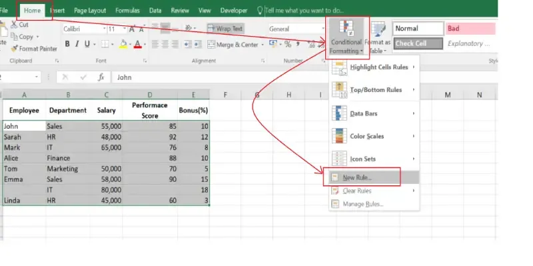Open the General number format dropdown
The image size is (533, 266).
(x=323, y=29)
